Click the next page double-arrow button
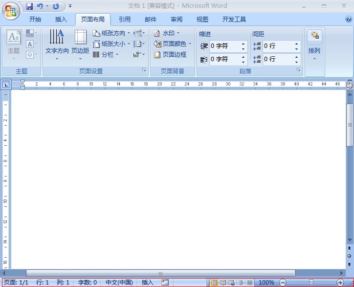 350,264
